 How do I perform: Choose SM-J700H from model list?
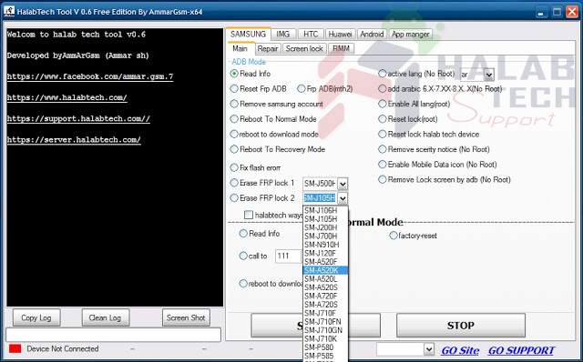click(325, 236)
